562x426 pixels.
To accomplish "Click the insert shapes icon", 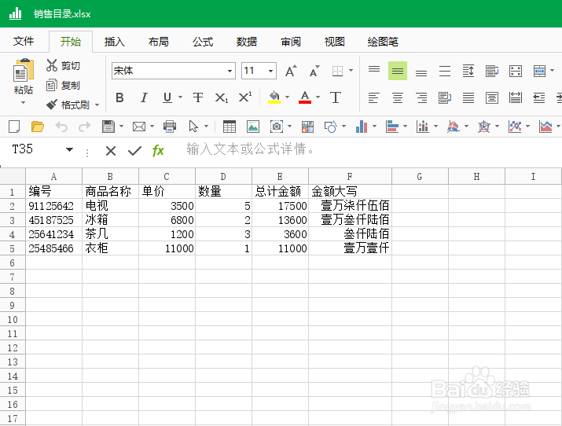I will 331,127.
